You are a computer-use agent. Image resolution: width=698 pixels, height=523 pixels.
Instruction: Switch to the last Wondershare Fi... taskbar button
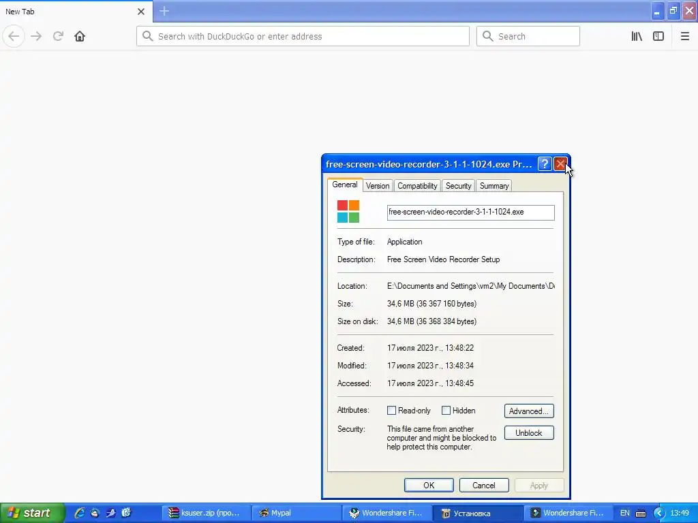(x=568, y=513)
